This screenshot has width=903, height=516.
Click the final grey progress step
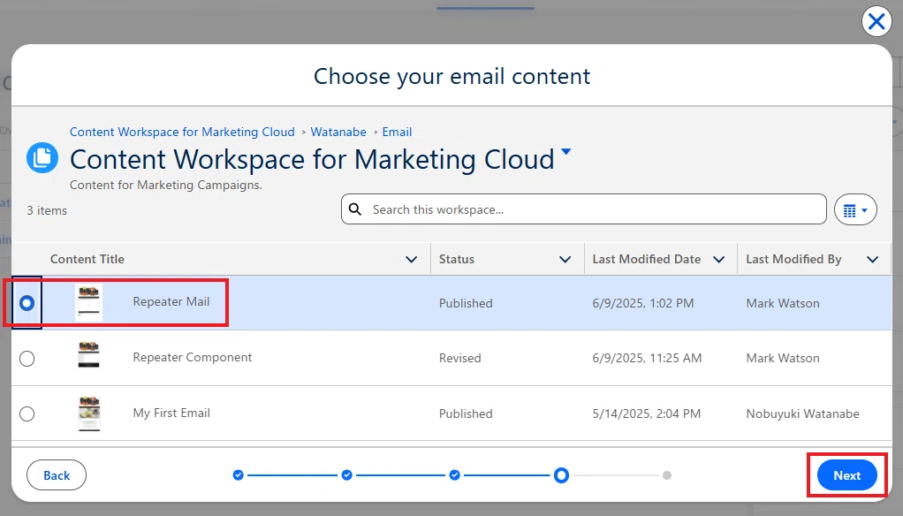[667, 475]
